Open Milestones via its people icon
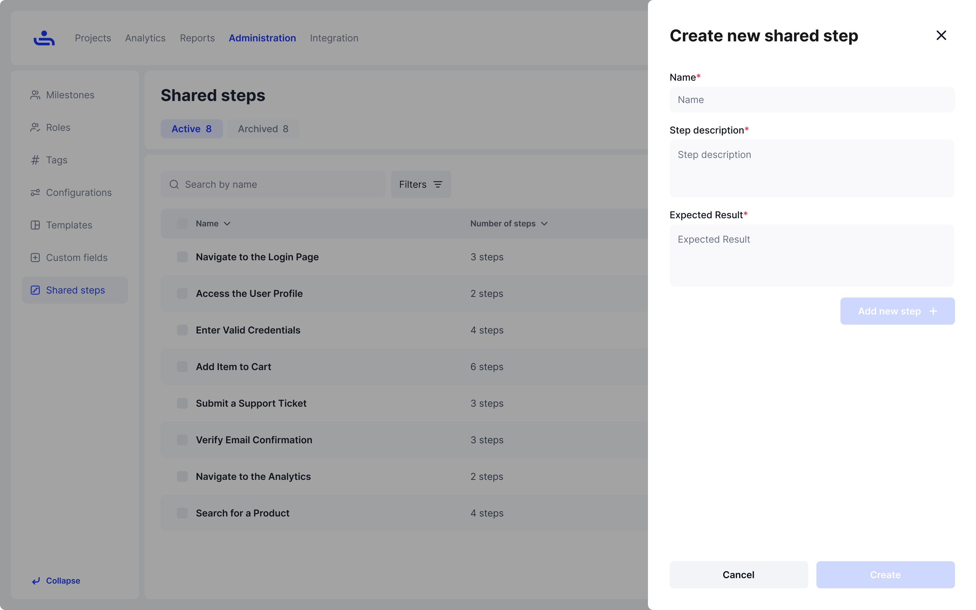This screenshot has width=976, height=610. (x=35, y=95)
